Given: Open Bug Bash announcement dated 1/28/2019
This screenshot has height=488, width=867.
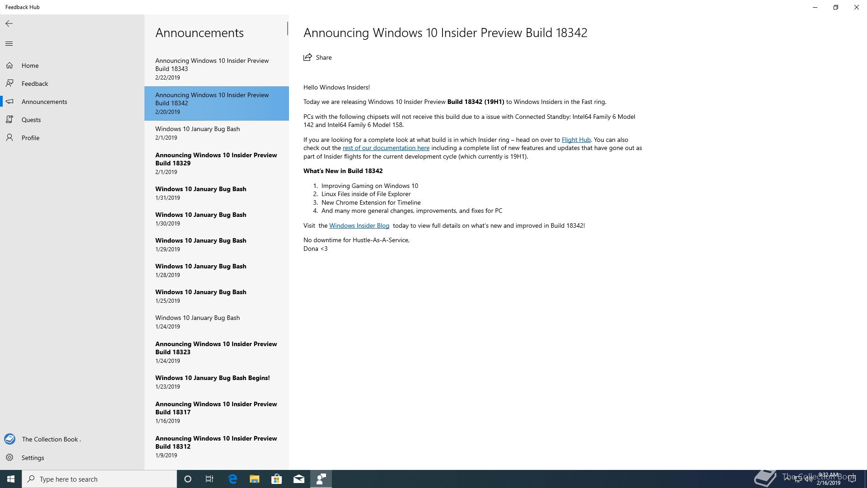Looking at the screenshot, I should [x=217, y=270].
